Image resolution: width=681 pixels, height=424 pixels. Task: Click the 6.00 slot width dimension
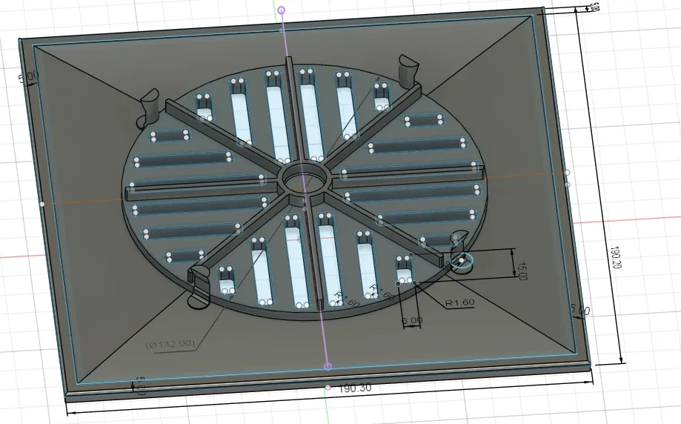point(411,321)
